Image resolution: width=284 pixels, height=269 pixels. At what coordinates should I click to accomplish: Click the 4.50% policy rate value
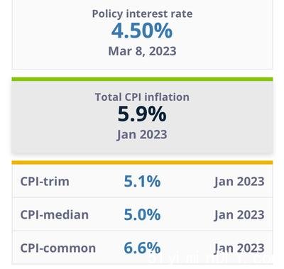(x=142, y=31)
